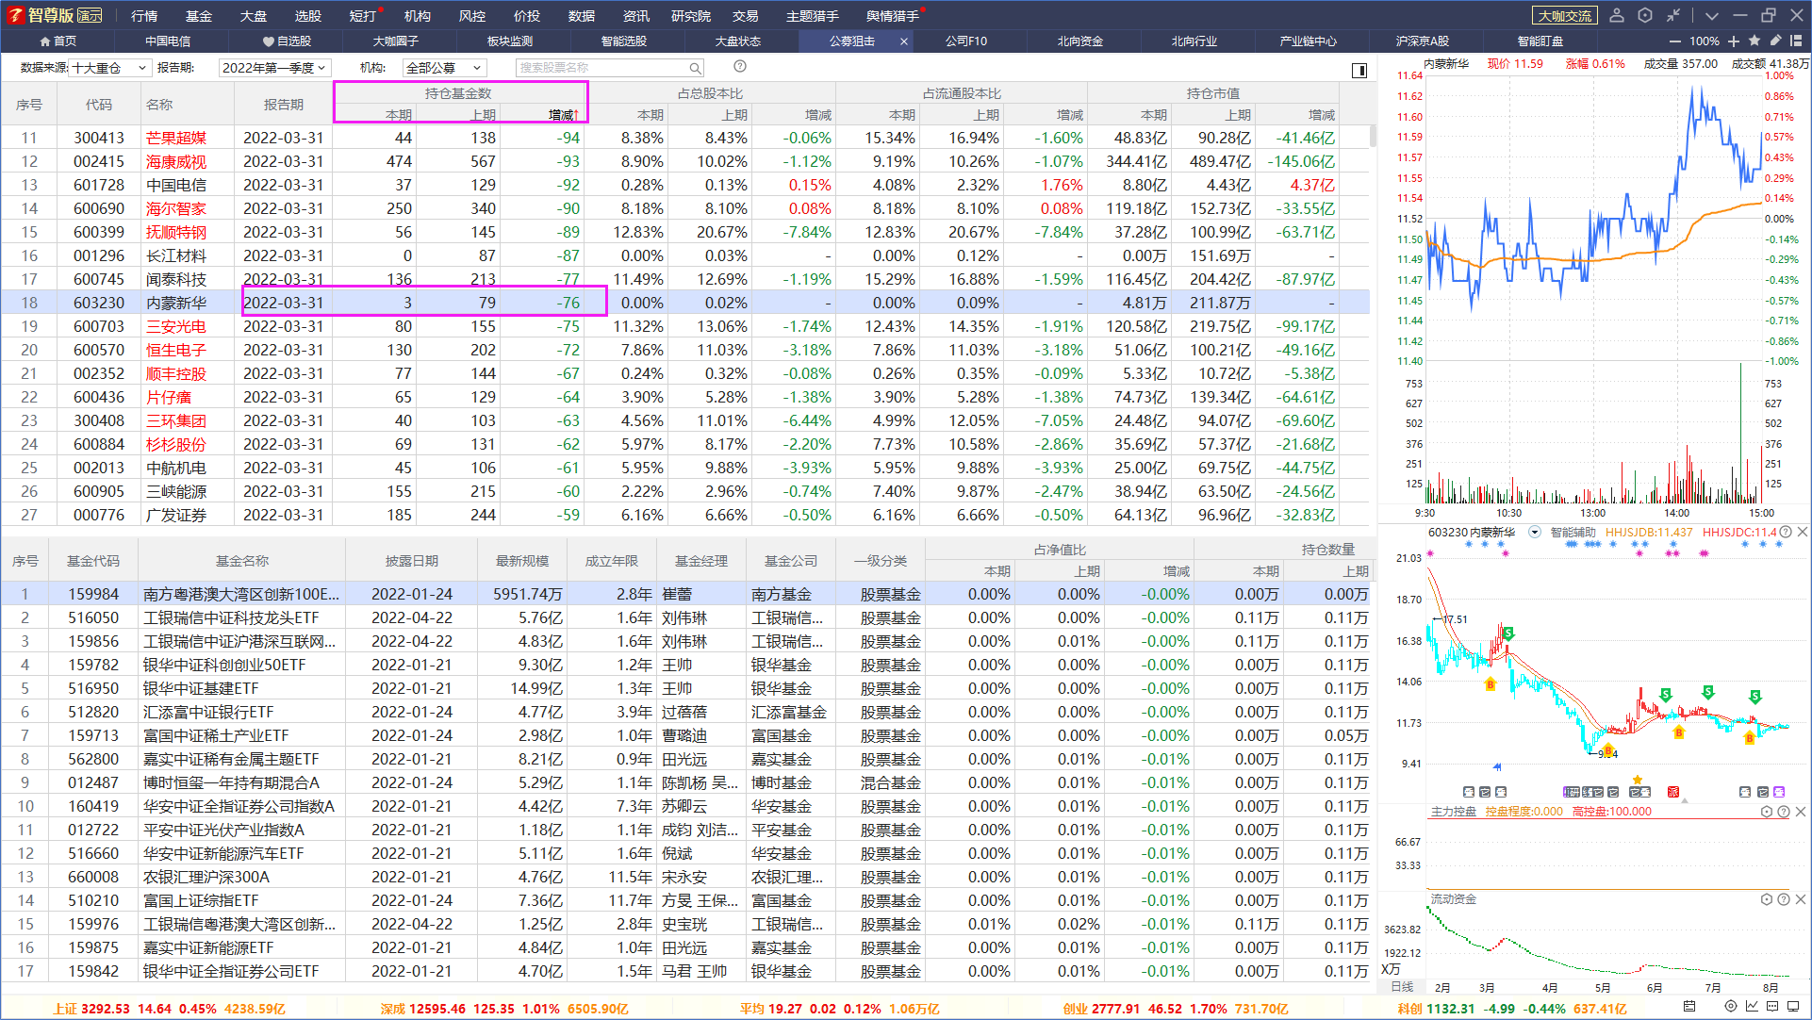1812x1020 pixels.
Task: Click the stock table vertical scrollbar thumb
Action: [x=1372, y=137]
